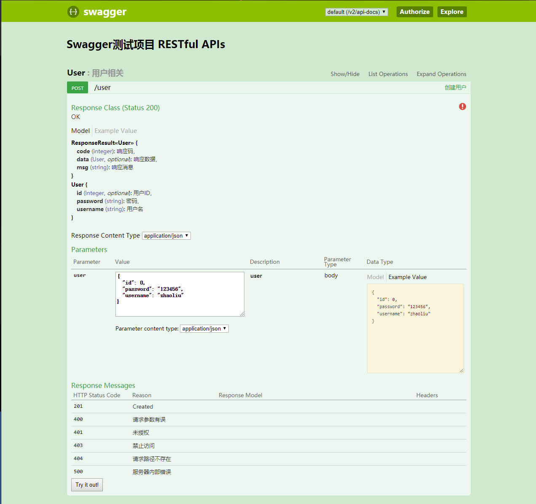Select the Data Type Model tab
This screenshot has width=536, height=504.
pos(375,277)
